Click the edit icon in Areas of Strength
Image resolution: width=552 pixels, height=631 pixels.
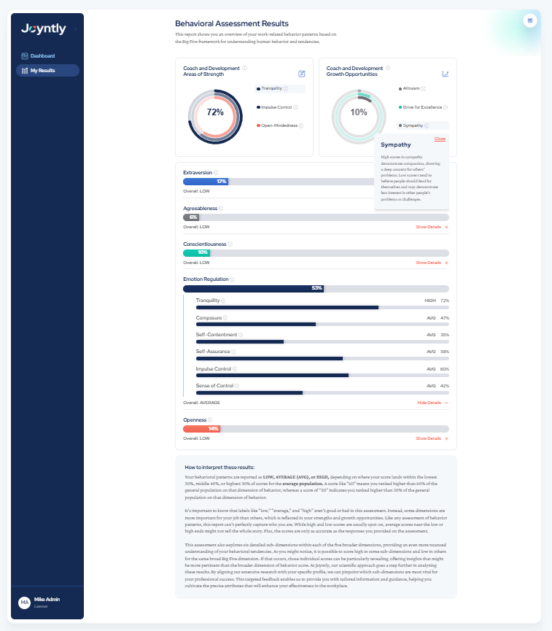(x=301, y=73)
